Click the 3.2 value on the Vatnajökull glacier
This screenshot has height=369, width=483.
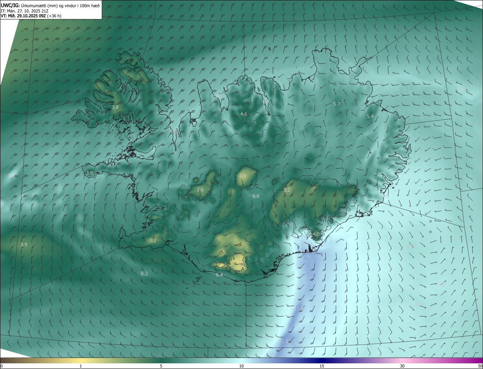(287, 190)
